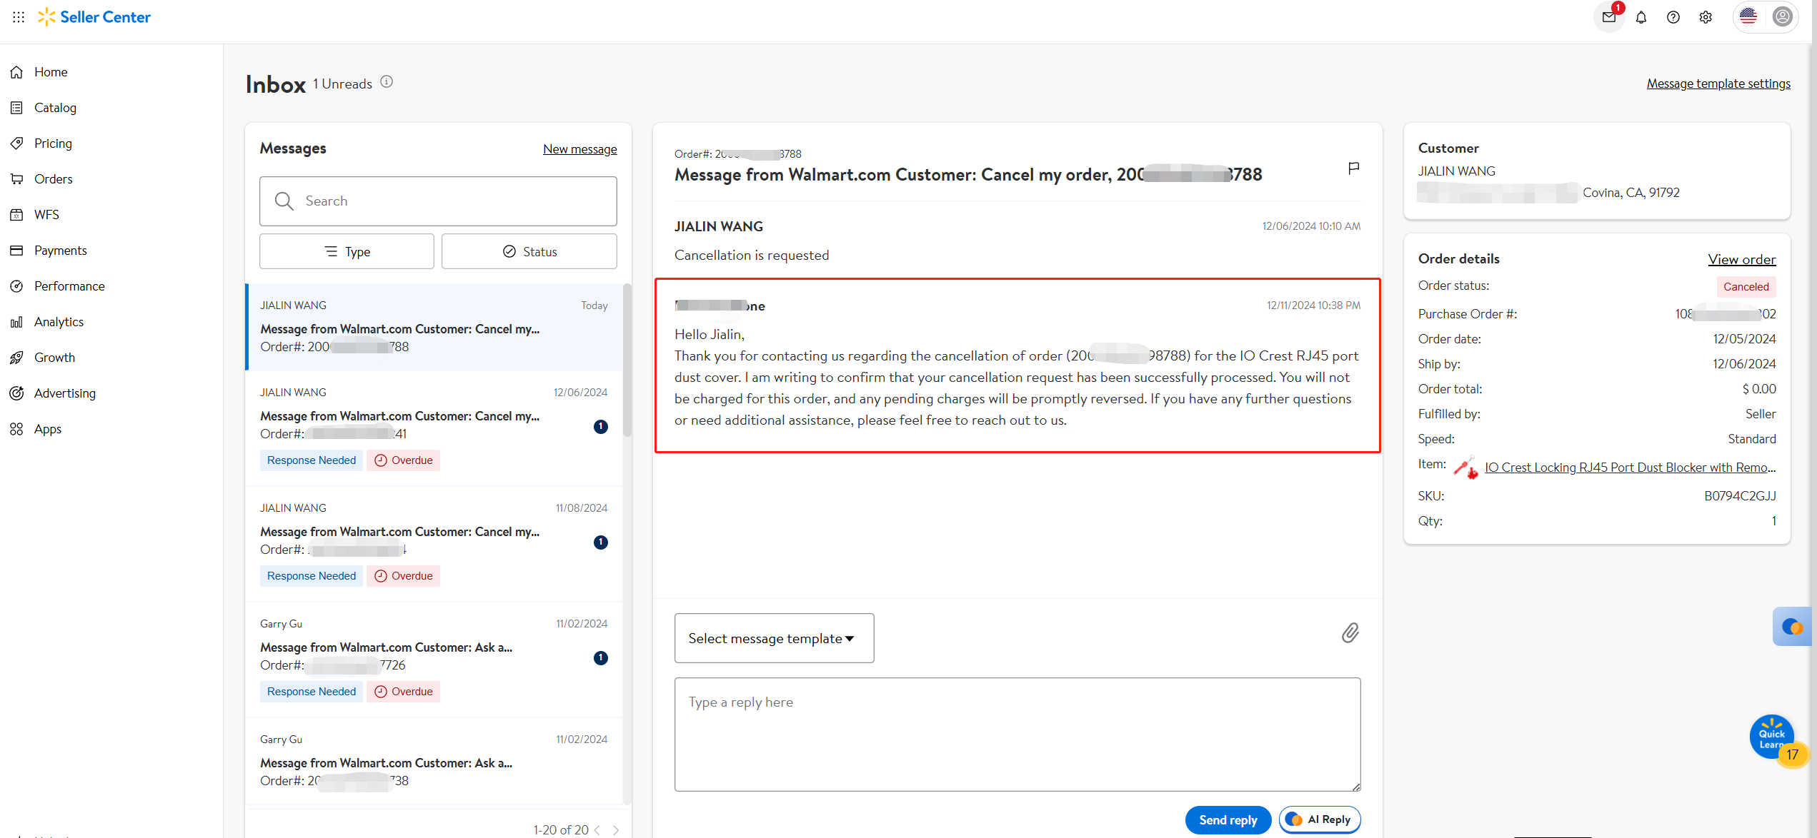This screenshot has width=1817, height=838.
Task: Open the user account avatar icon
Action: [x=1783, y=16]
